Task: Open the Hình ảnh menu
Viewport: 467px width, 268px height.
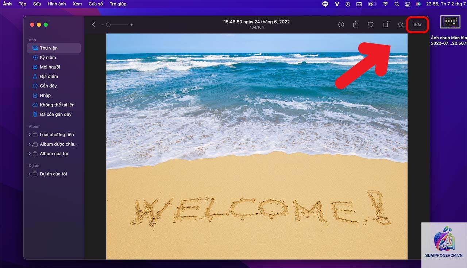Action: click(x=57, y=4)
